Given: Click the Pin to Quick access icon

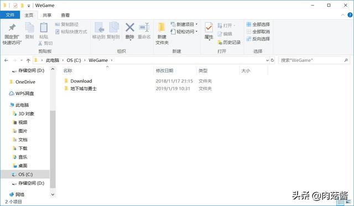Looking at the screenshot, I should tap(12, 28).
